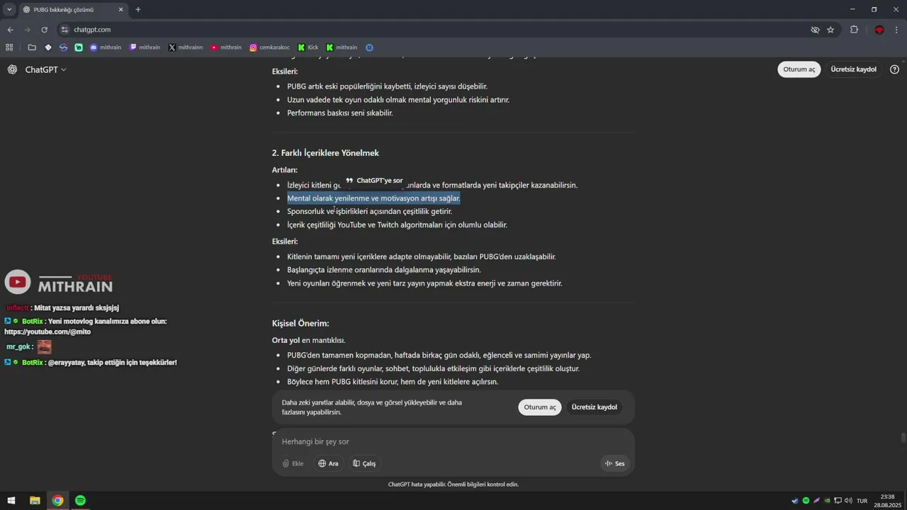Click the 'Orta yol en mantıklısı.' line
Viewport: 907px width, 510px height.
[x=308, y=340]
